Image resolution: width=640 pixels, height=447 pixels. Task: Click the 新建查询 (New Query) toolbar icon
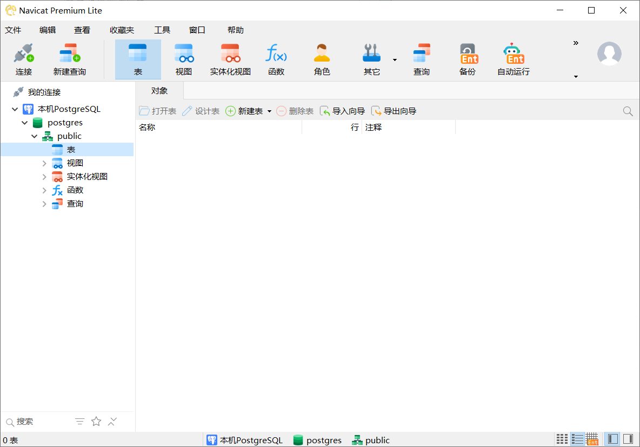click(70, 59)
